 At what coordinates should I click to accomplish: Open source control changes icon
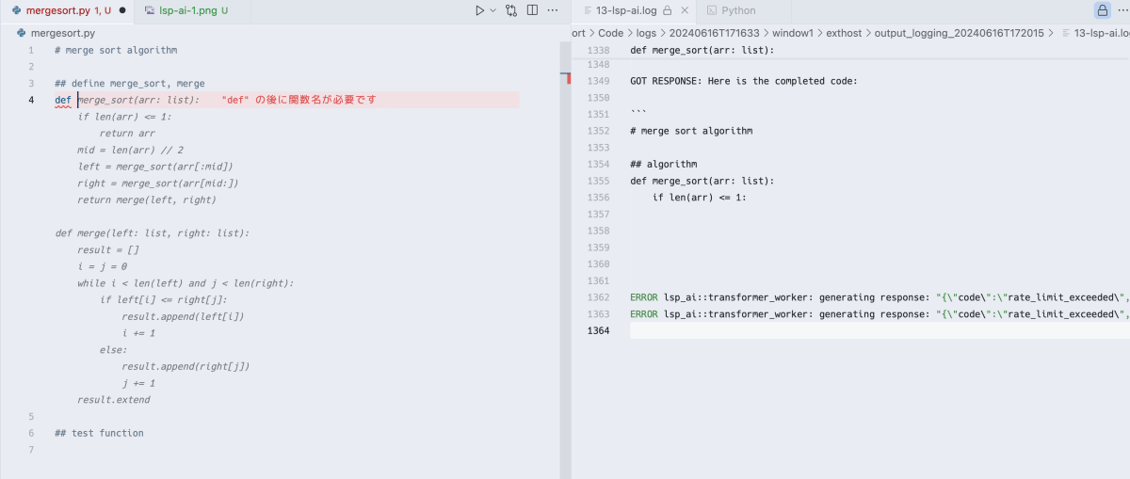click(511, 10)
